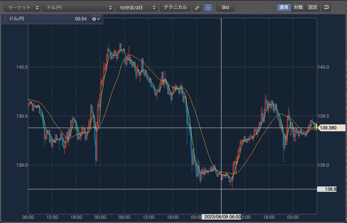Click the right axis 140.0 label

coord(323,67)
